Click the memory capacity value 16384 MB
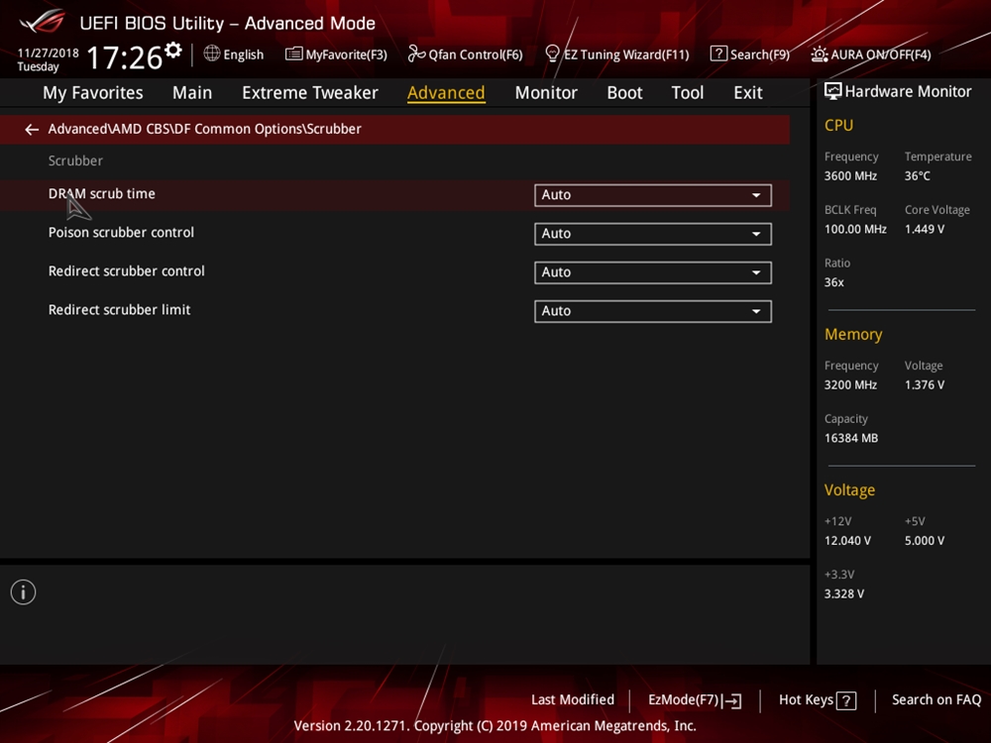This screenshot has width=991, height=743. click(x=851, y=438)
